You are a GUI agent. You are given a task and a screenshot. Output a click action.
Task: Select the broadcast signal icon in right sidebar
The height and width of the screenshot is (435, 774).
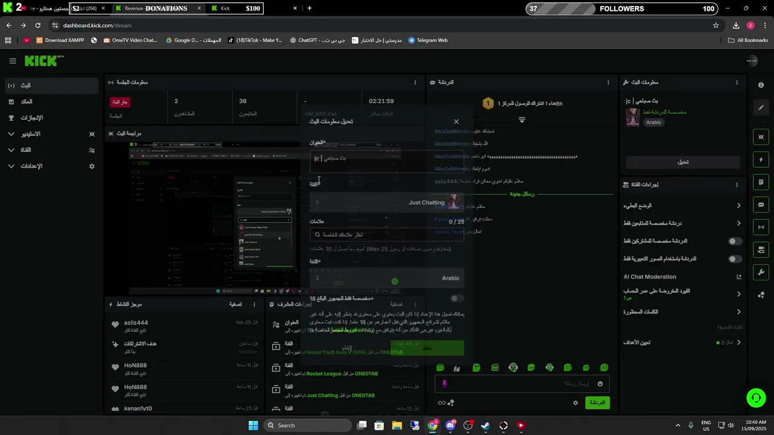[x=761, y=227]
